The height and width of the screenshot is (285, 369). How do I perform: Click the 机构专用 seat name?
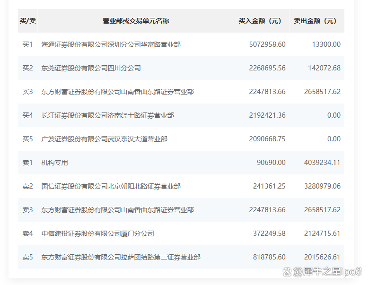[54, 163]
